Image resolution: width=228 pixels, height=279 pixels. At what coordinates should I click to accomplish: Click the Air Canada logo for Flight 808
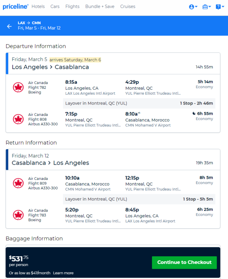(x=18, y=119)
